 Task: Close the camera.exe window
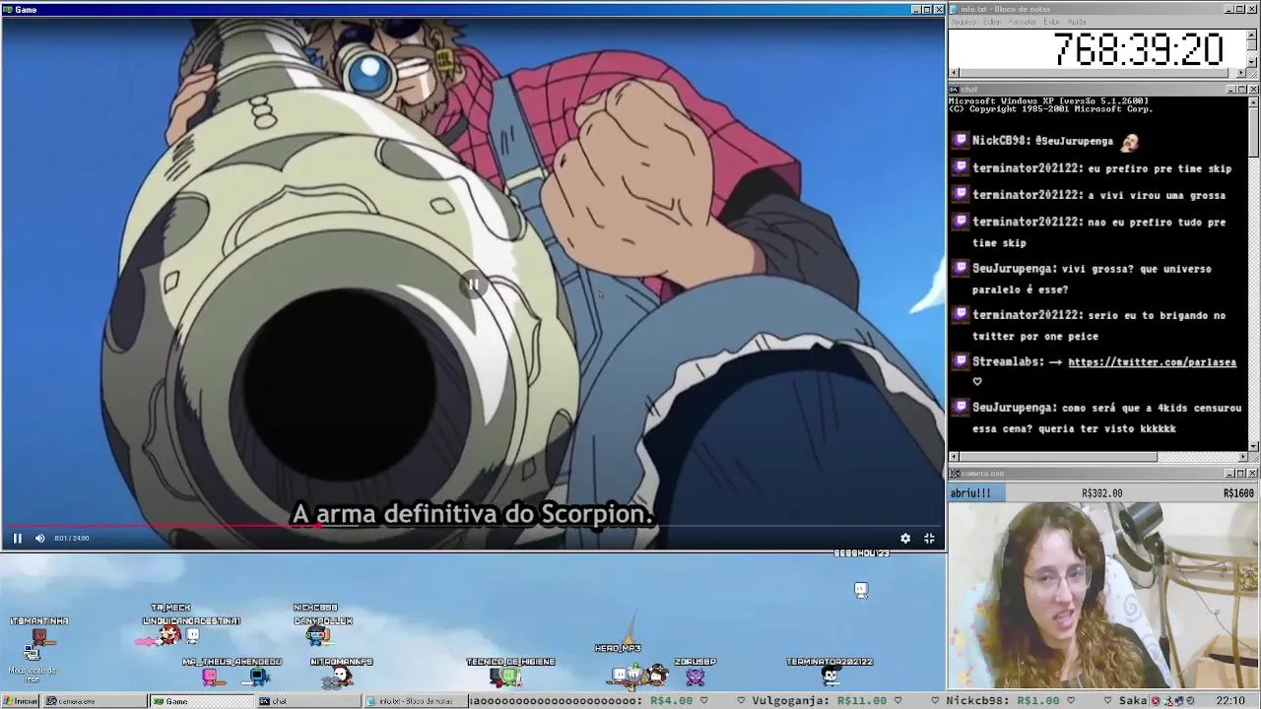1253,474
